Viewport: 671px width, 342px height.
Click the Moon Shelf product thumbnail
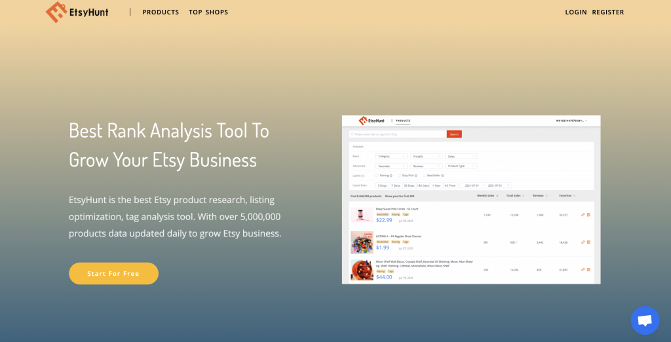(362, 270)
